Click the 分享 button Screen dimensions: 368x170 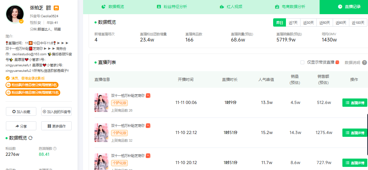[21, 126]
